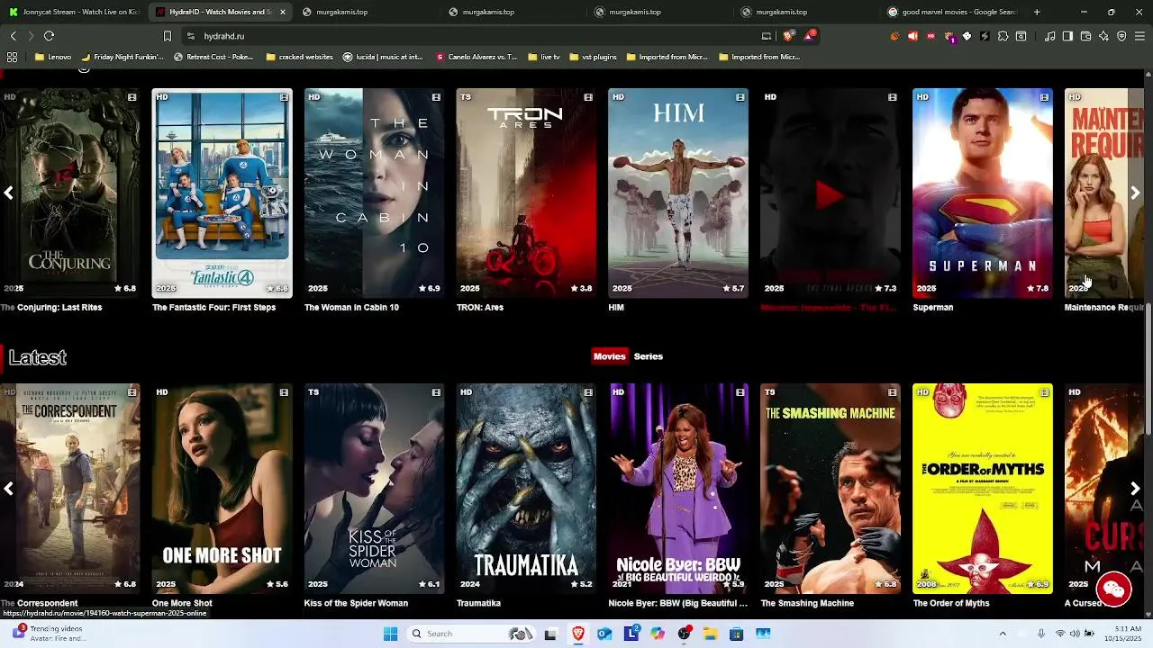1153x648 pixels.
Task: Open Brave browser from the taskbar
Action: 578,634
